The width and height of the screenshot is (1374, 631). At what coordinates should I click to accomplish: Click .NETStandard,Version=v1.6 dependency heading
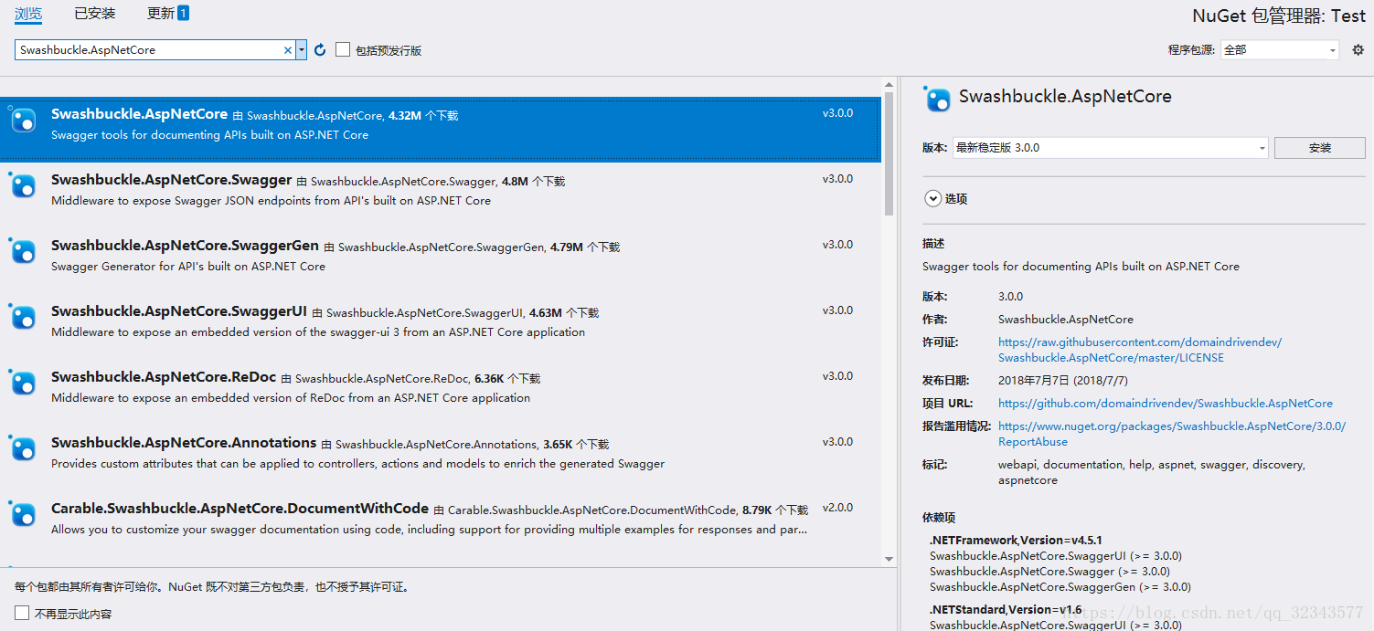[1006, 609]
